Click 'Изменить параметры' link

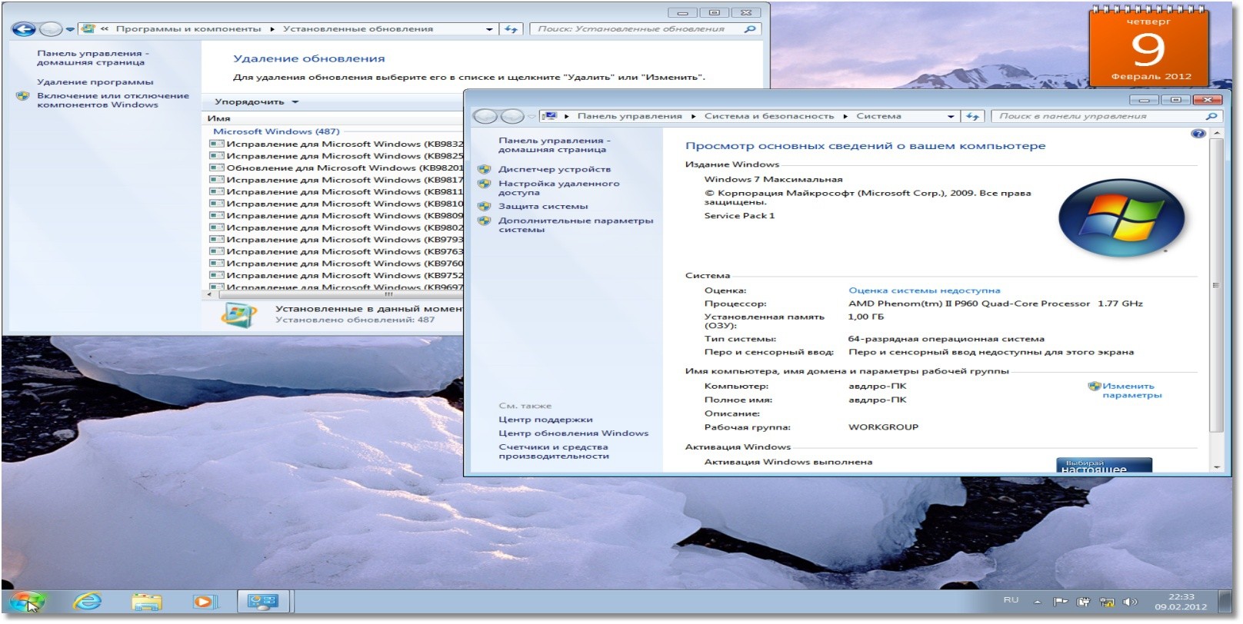tap(1131, 391)
